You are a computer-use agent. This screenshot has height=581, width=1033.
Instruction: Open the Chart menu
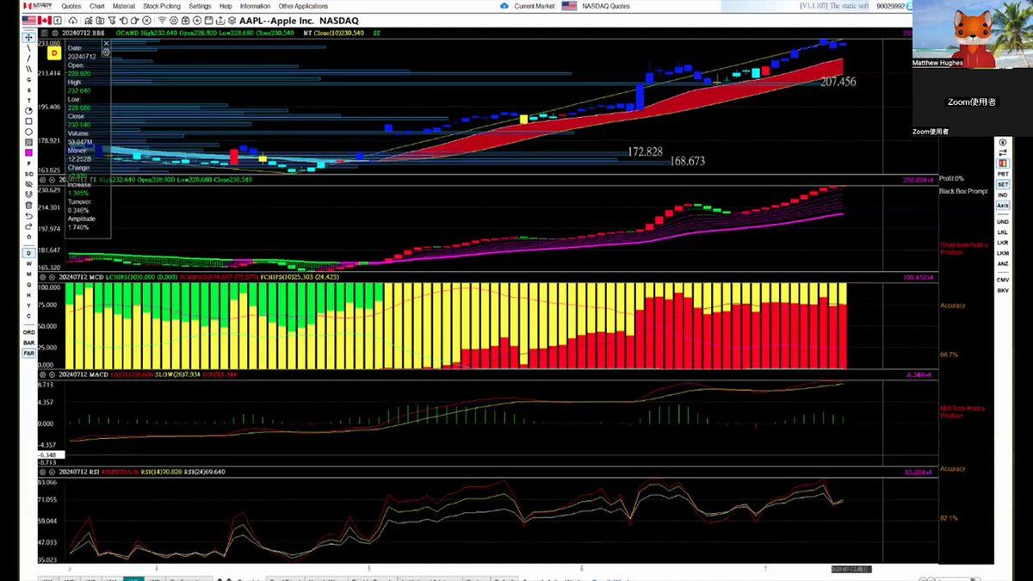[97, 6]
